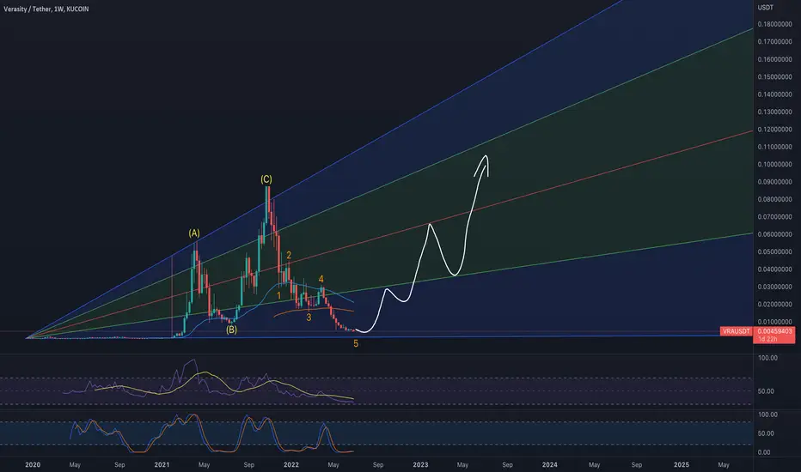801x472 pixels.
Task: Click the Sep label between 2022 and 2023
Action: [x=378, y=464]
